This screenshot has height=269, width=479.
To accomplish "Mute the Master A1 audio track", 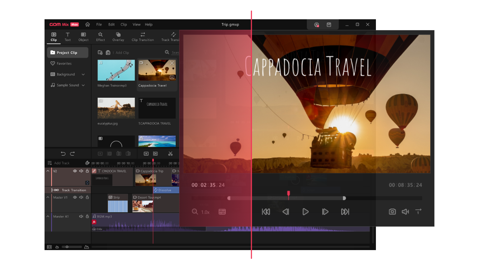I will click(81, 216).
